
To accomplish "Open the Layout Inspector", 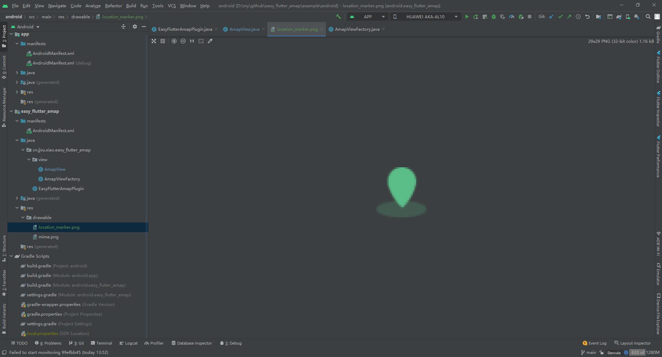I will coord(632,343).
